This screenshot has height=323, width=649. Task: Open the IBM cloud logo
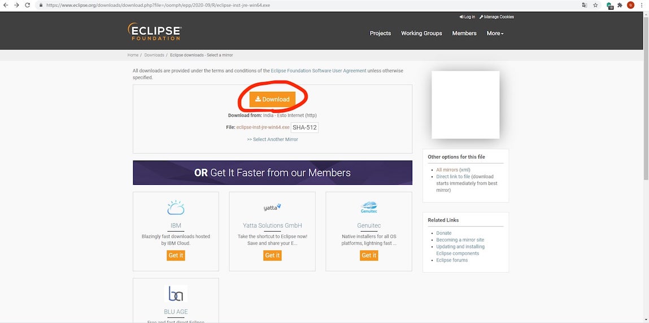[x=176, y=208]
